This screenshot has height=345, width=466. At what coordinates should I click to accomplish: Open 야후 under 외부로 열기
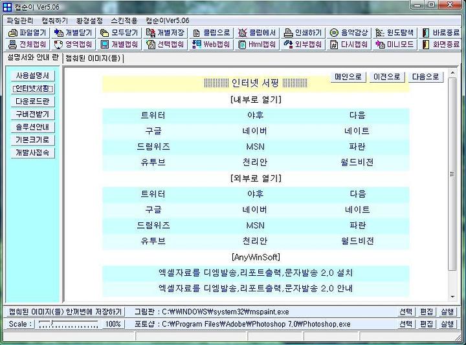pyautogui.click(x=255, y=194)
